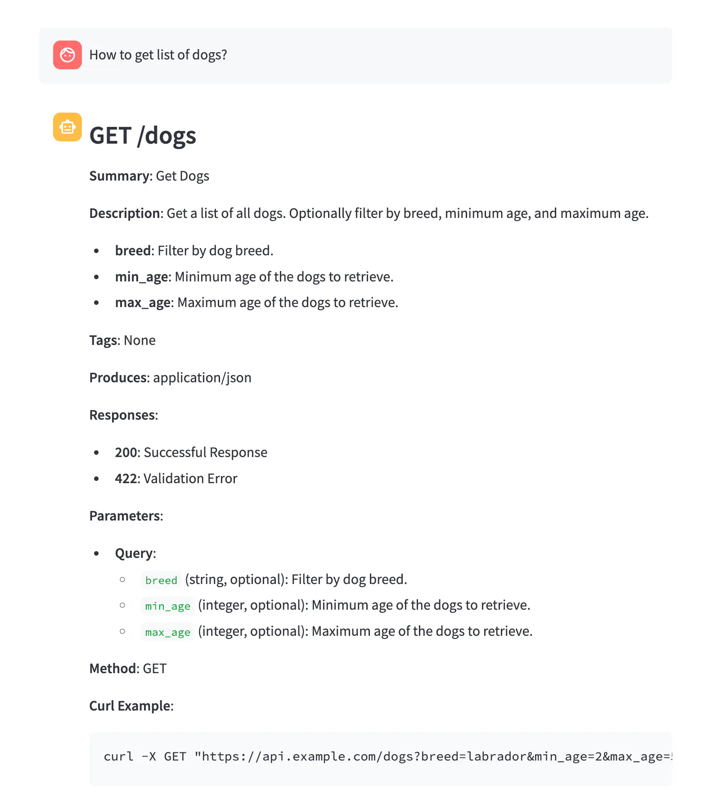Select the bold "max_age" bullet under Description
The image size is (702, 806).
coord(143,303)
